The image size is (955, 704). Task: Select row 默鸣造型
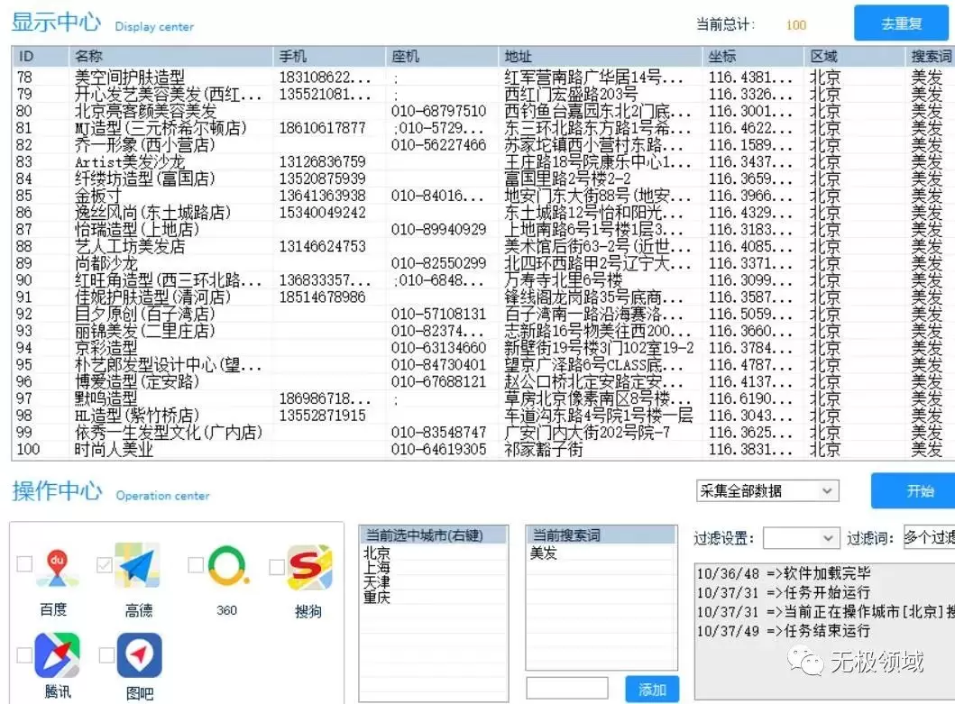[483, 399]
